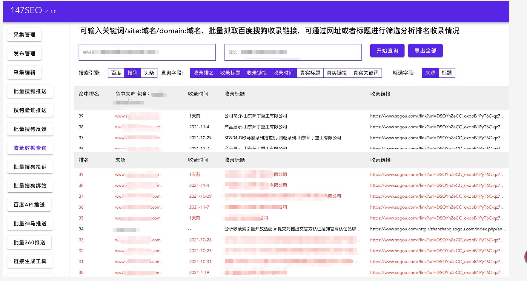The height and width of the screenshot is (281, 527).
Task: Open the 发布管理 panel
Action: click(x=24, y=54)
